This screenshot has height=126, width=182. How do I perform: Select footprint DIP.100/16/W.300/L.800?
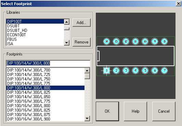(x=45, y=106)
